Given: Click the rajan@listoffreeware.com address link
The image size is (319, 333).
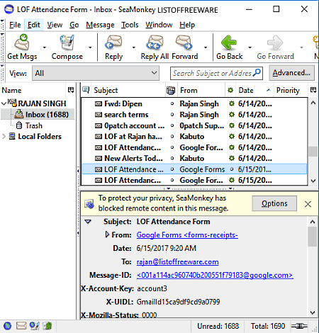Looking at the screenshot, I should (x=177, y=261).
